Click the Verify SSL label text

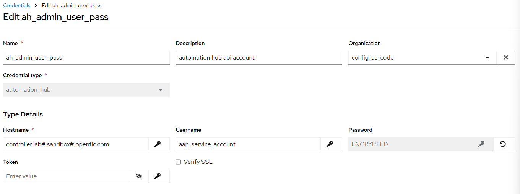point(198,162)
